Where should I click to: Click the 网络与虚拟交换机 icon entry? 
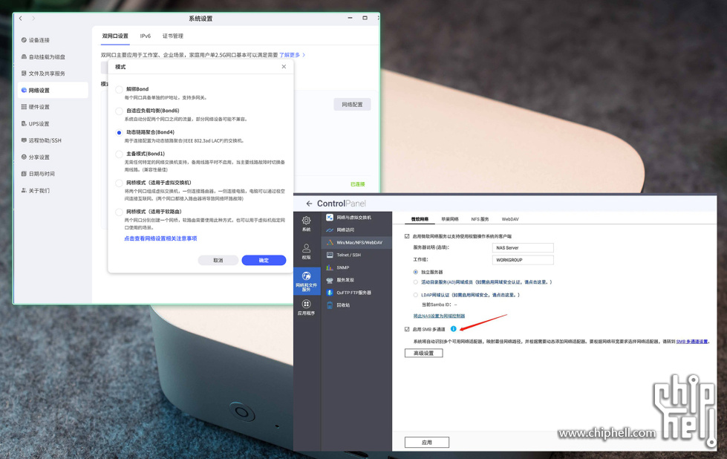(x=330, y=218)
